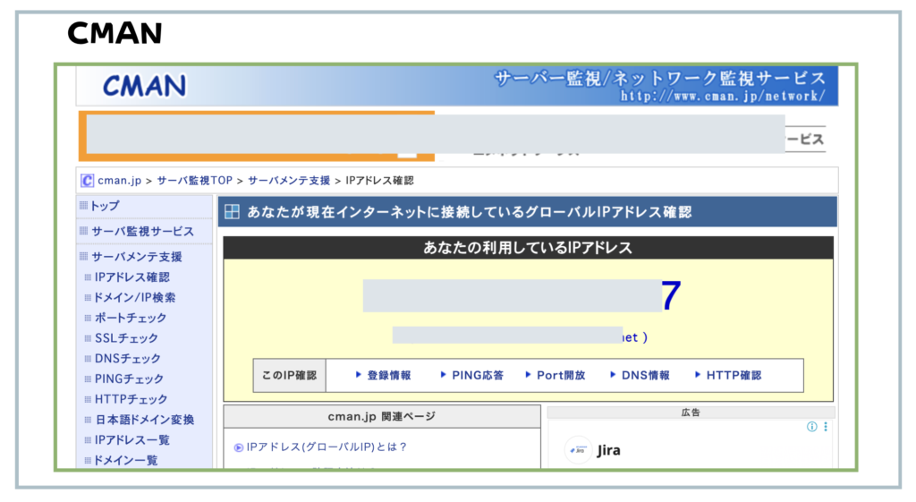This screenshot has height=502, width=916.
Task: Click the CMAN logo in header
Action: point(144,86)
